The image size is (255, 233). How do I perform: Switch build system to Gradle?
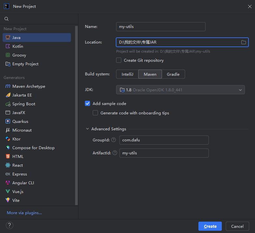(x=173, y=74)
